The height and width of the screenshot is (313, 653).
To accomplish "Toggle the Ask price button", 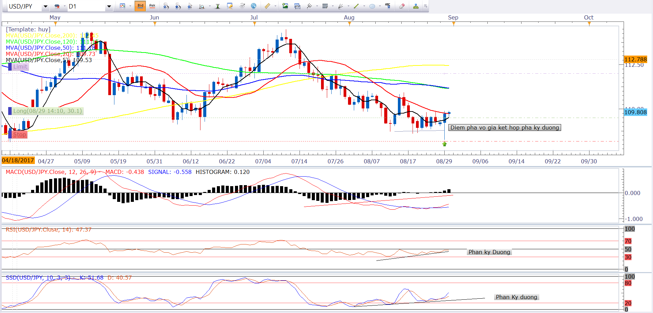I will click(152, 6).
